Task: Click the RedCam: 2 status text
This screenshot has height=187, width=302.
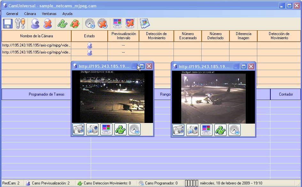Action: tap(11, 183)
